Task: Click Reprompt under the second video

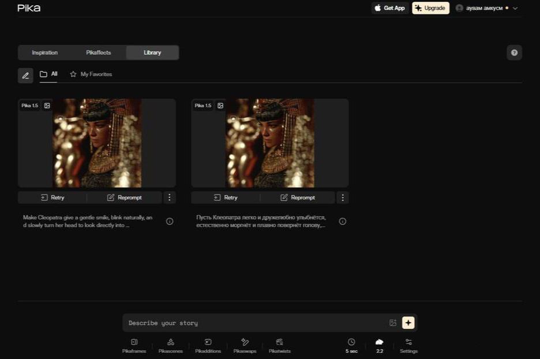Action: 298,197
